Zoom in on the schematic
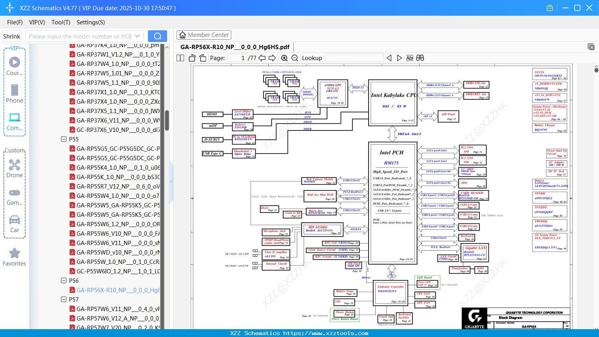This screenshot has height=337, width=599. click(284, 58)
